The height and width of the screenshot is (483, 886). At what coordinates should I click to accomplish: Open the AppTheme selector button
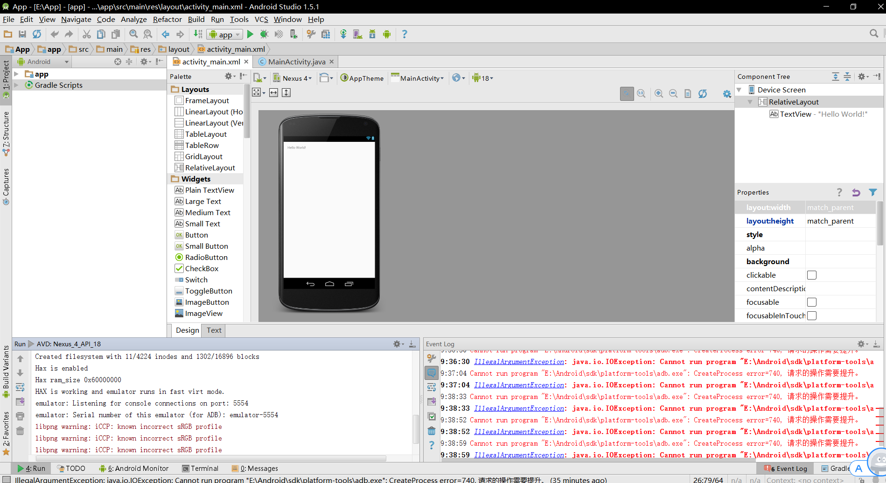[x=362, y=78]
